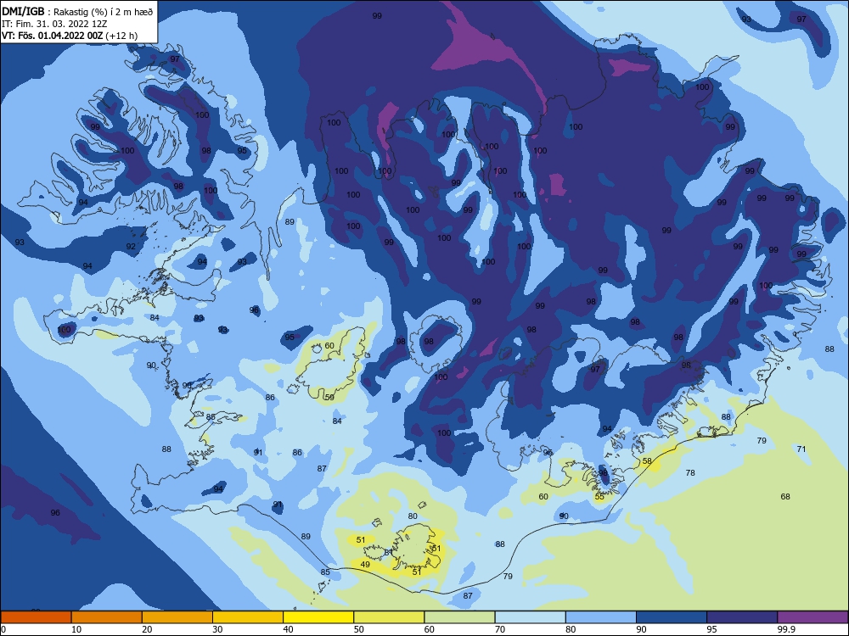Click the medium blue 90–95 legend swatch
849x636 pixels.
[x=672, y=617]
